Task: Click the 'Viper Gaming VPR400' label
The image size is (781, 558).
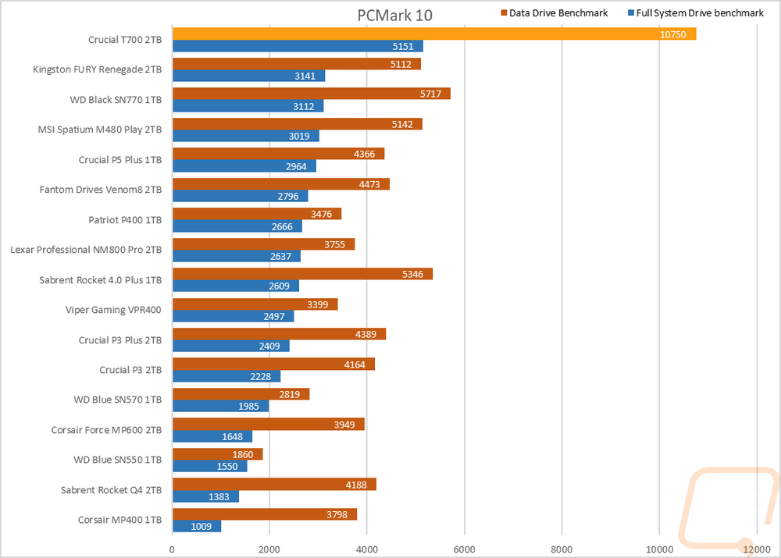Action: (x=113, y=310)
